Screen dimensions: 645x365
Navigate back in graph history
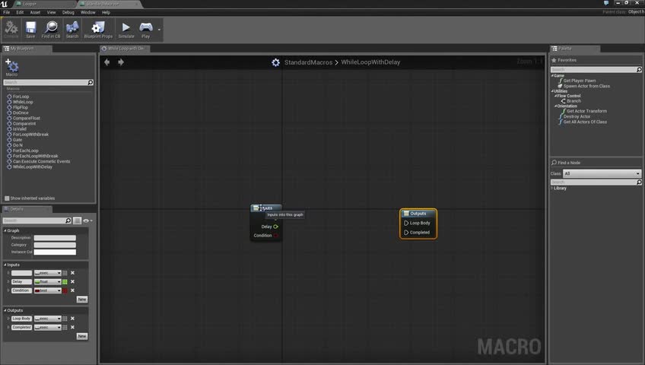point(107,62)
